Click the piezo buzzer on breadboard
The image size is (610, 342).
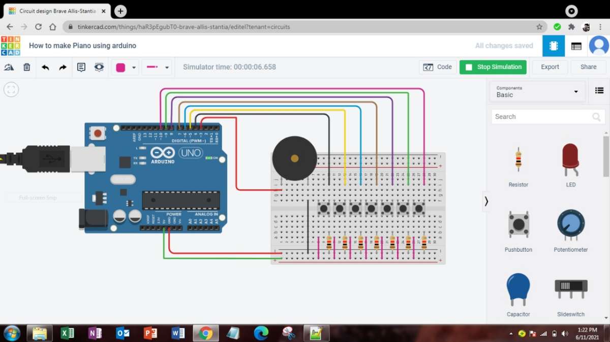(294, 158)
